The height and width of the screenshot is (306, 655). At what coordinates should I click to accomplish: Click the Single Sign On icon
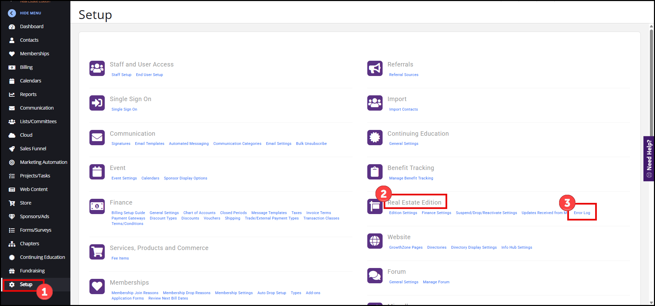(97, 103)
